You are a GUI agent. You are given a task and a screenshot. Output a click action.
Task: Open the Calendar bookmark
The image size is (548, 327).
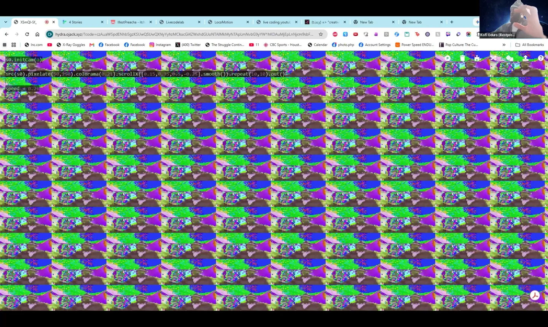(x=317, y=45)
